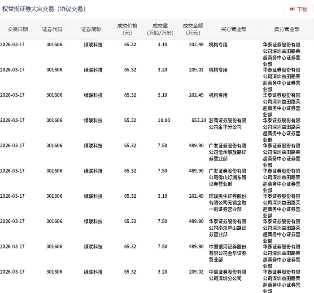Click 301606 code in 国联民生 row
Image resolution: width=314 pixels, height=293 pixels.
pyautogui.click(x=54, y=196)
